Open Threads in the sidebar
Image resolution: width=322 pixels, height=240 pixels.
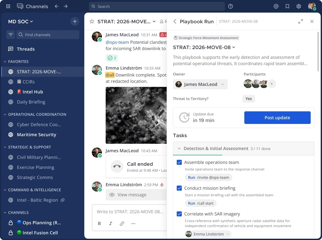pos(43,49)
